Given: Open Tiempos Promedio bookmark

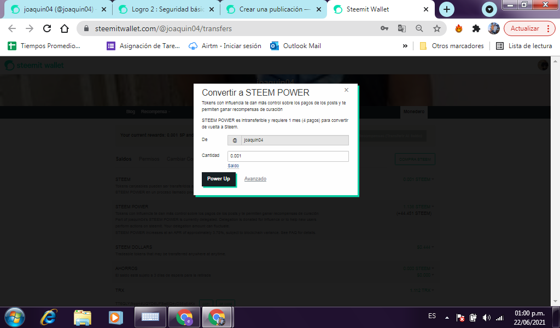Looking at the screenshot, I should click(x=44, y=46).
